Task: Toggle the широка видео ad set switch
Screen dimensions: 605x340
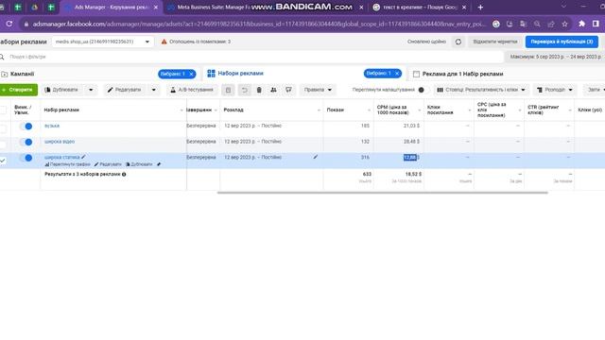Action: coord(26,142)
